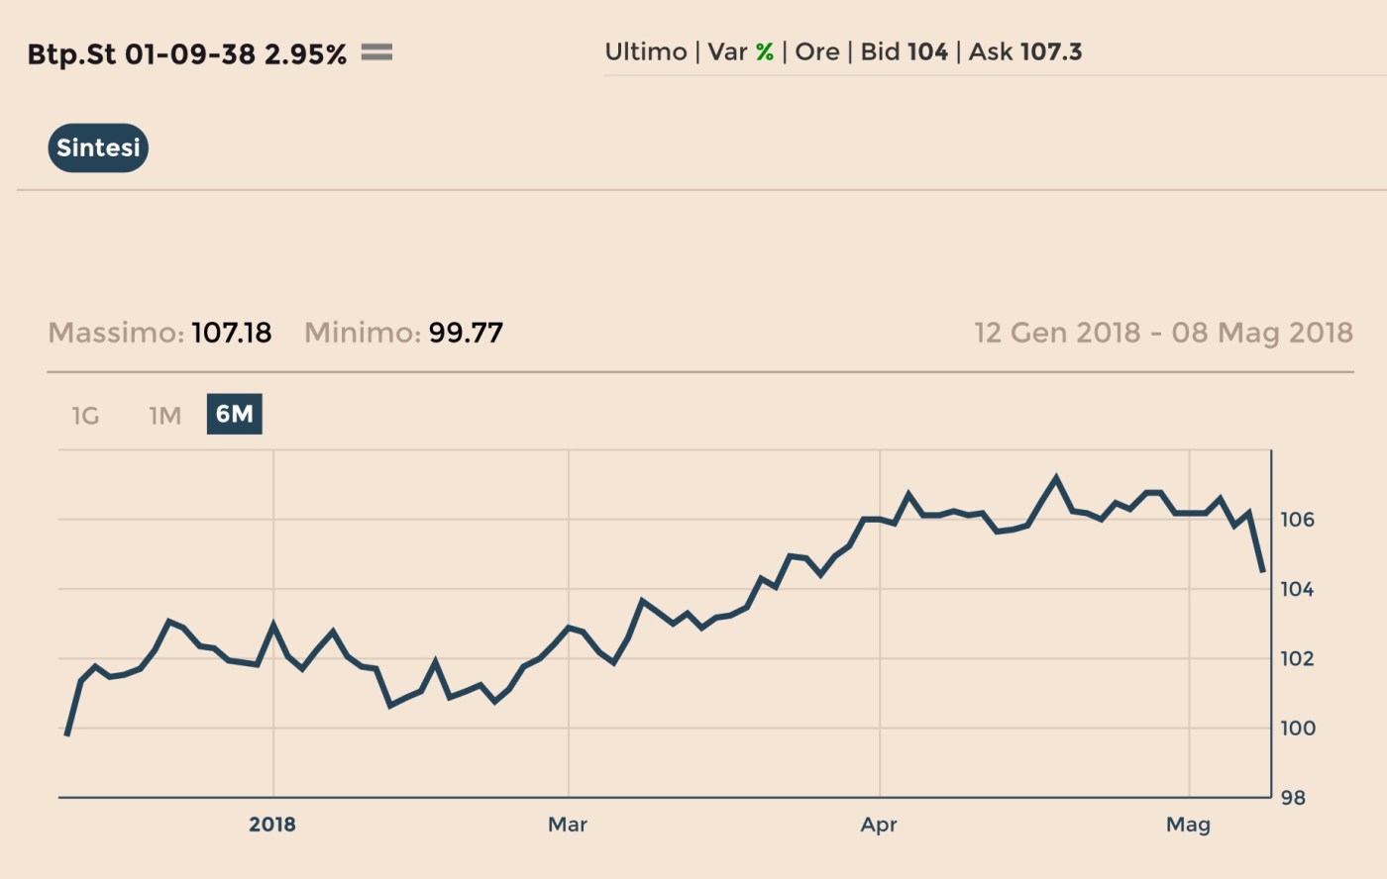Viewport: 1387px width, 879px height.
Task: Click the date range 12 Gen 2018 - 08 Mag 2018
Action: (x=1163, y=333)
